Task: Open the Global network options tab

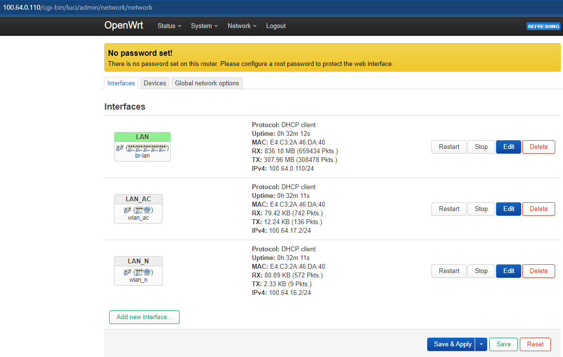Action: tap(207, 83)
